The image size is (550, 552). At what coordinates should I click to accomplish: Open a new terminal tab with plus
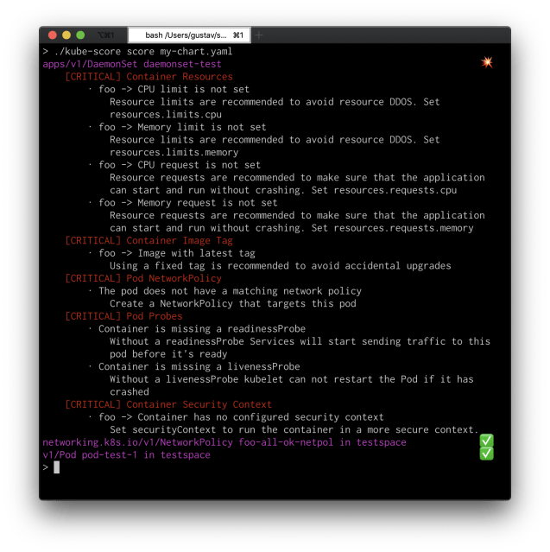[x=259, y=35]
